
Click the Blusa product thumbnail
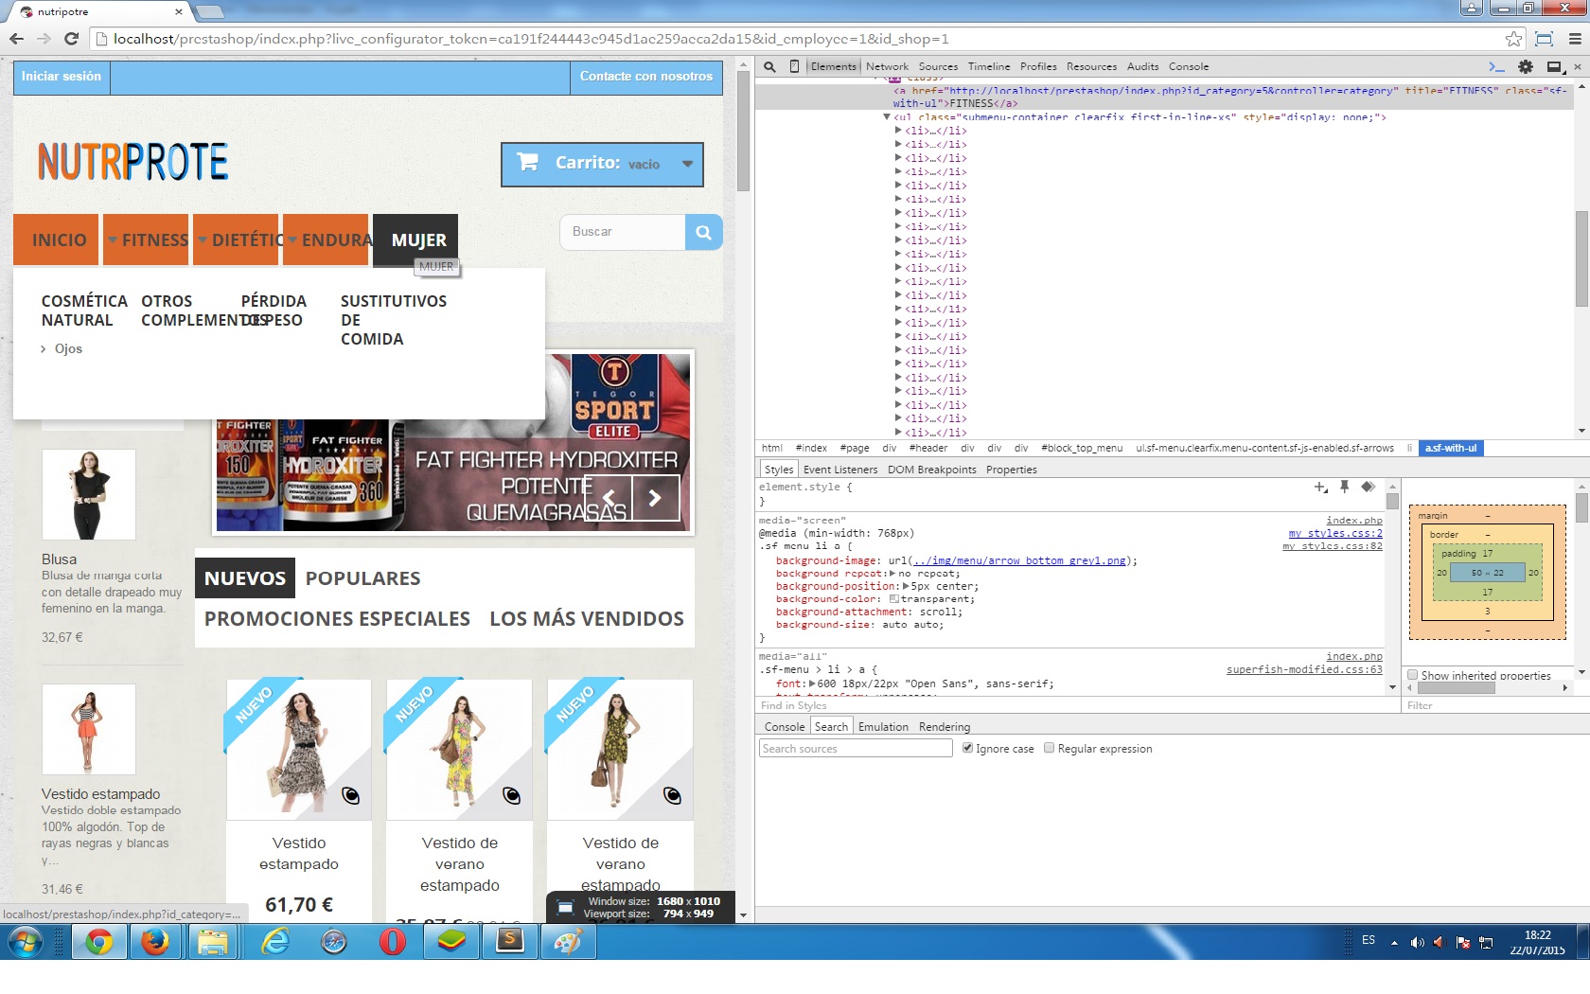[88, 494]
